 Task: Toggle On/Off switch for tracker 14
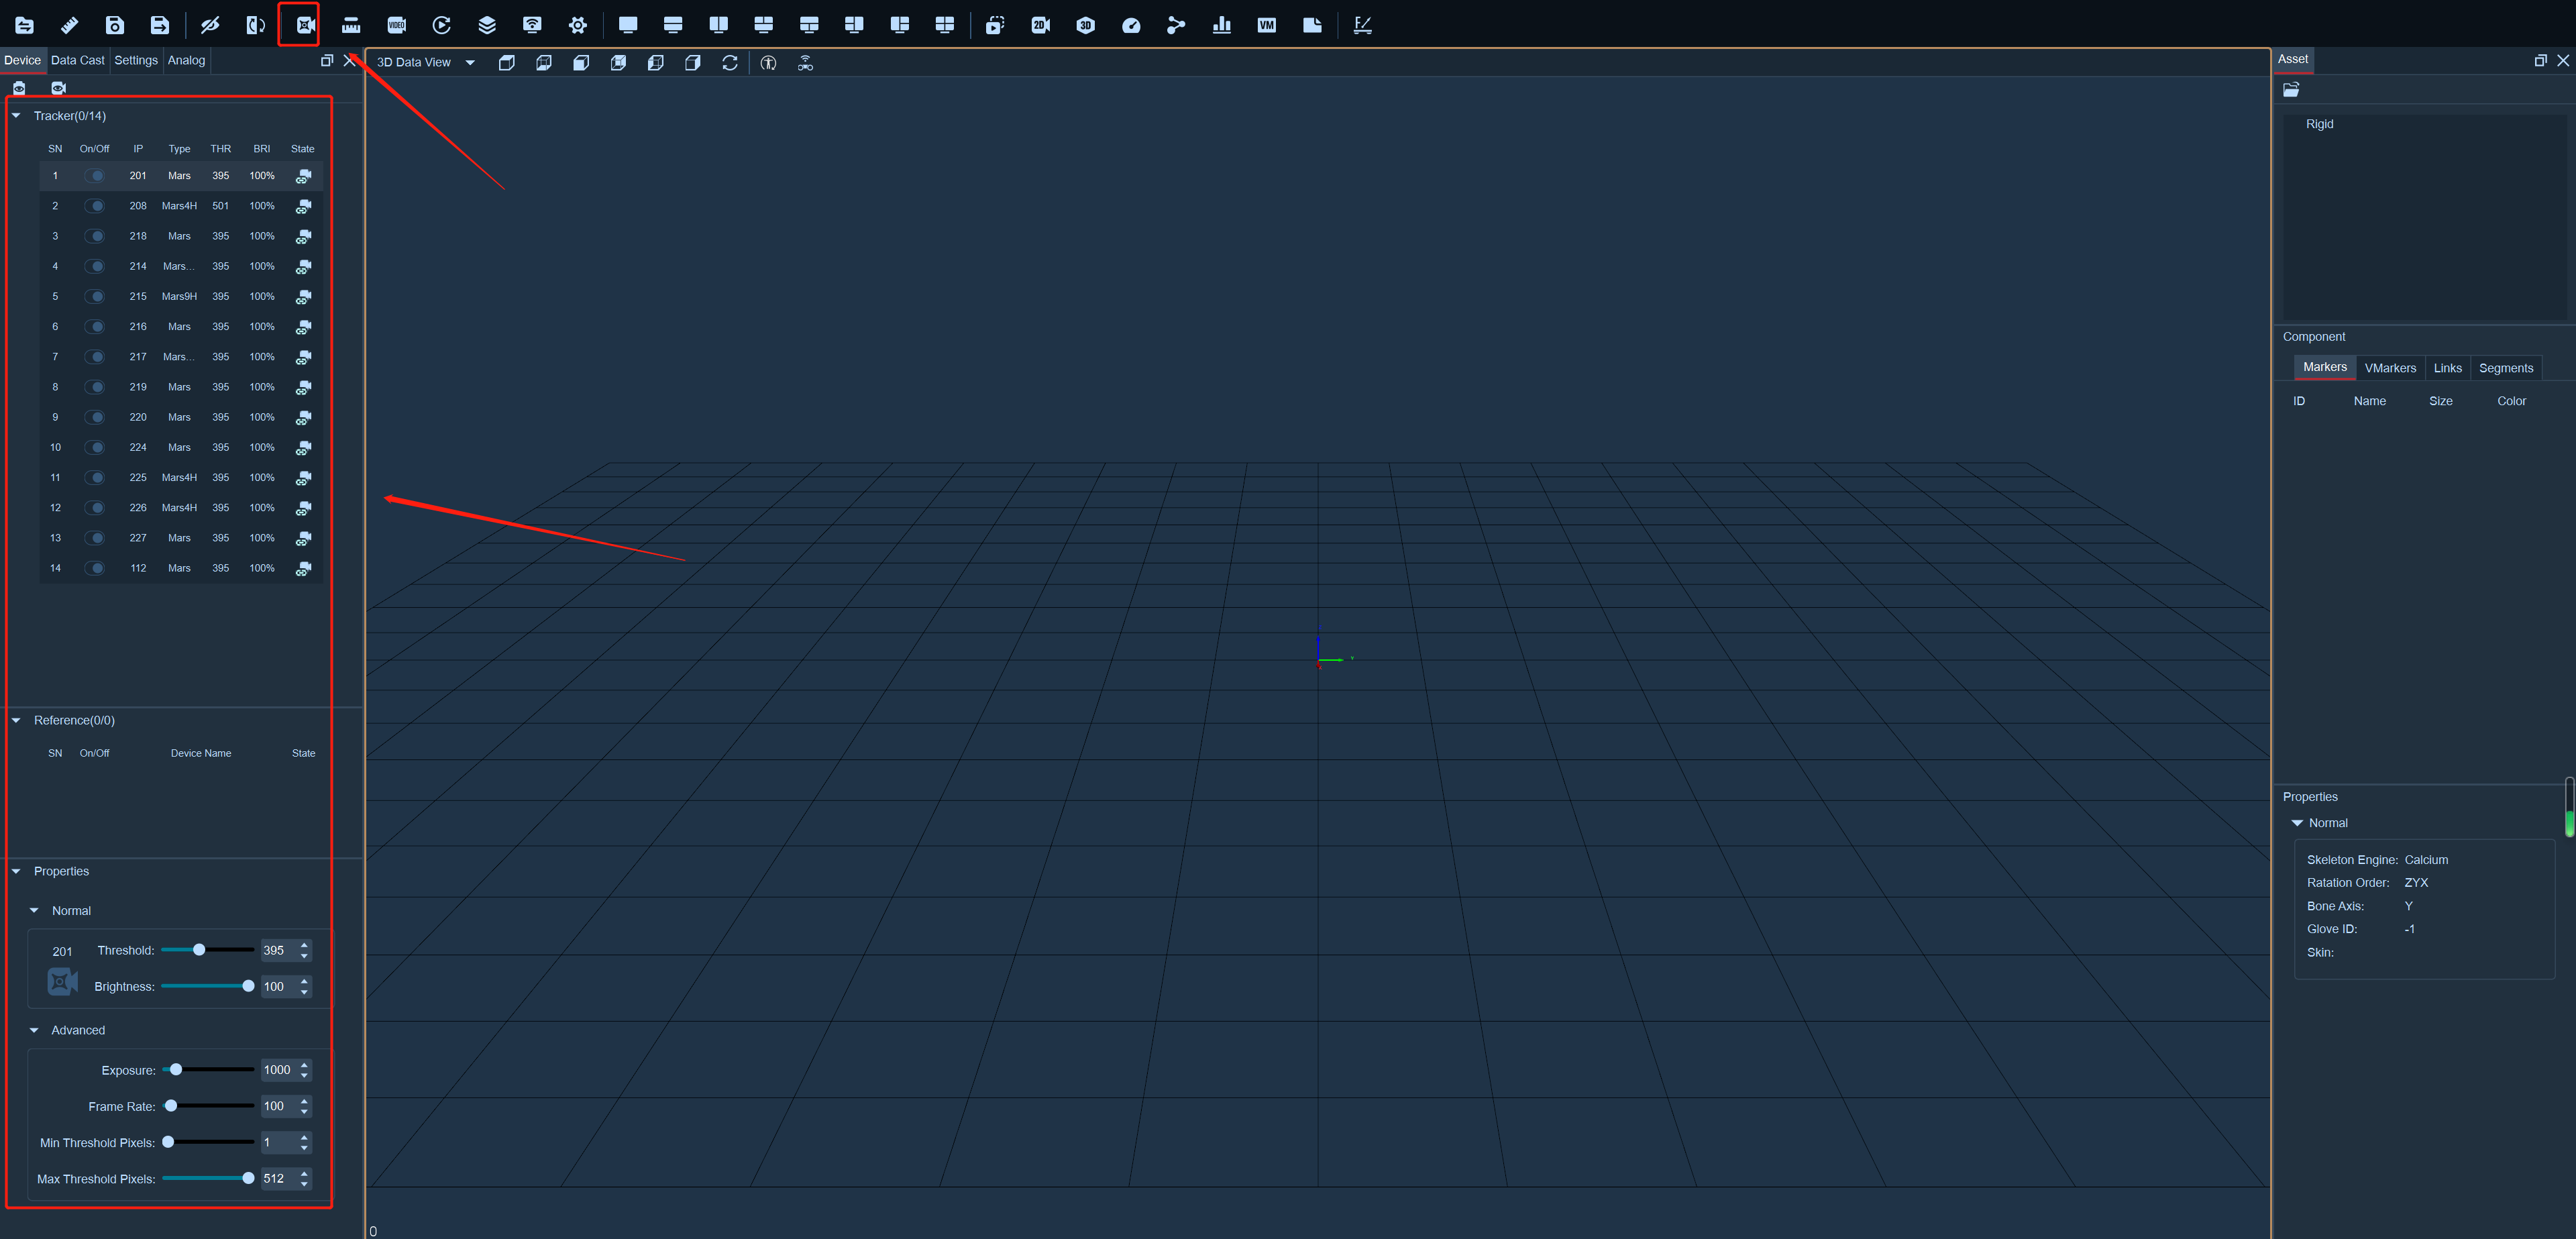[x=95, y=568]
